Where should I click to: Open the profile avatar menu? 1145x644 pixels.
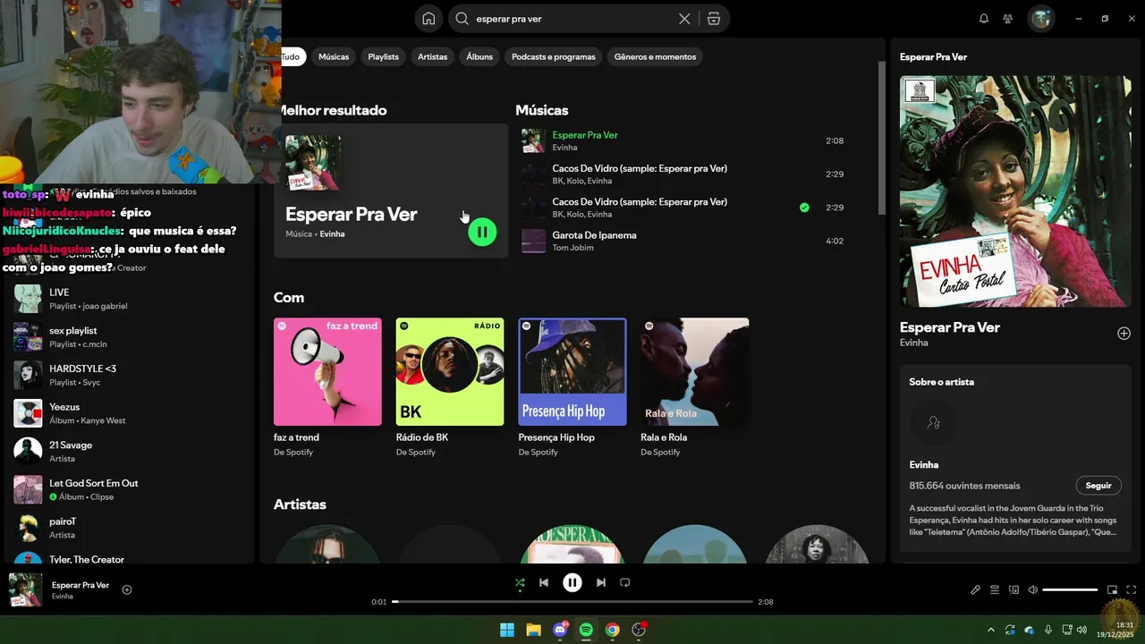tap(1040, 19)
